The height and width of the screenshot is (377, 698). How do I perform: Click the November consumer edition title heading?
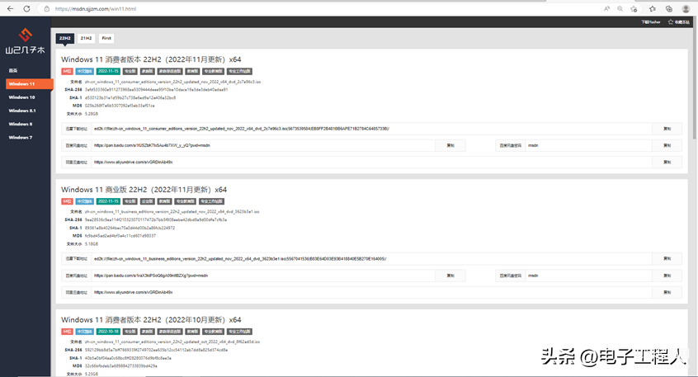coord(151,59)
